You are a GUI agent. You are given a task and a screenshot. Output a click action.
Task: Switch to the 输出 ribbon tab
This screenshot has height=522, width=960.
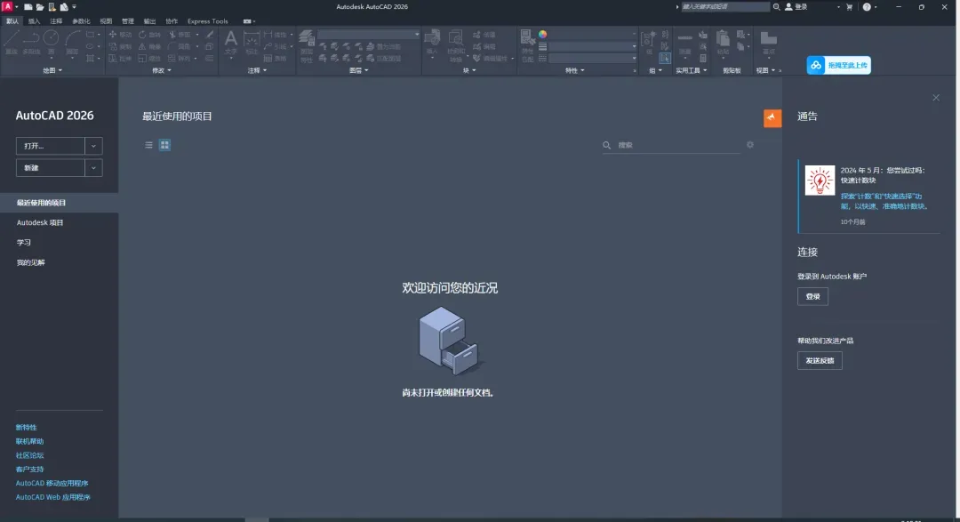[x=149, y=20]
